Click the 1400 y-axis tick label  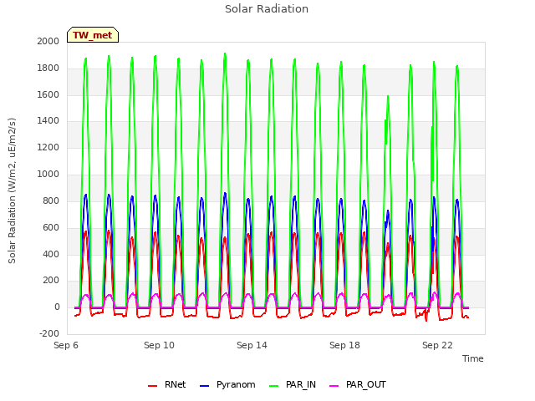48,120
